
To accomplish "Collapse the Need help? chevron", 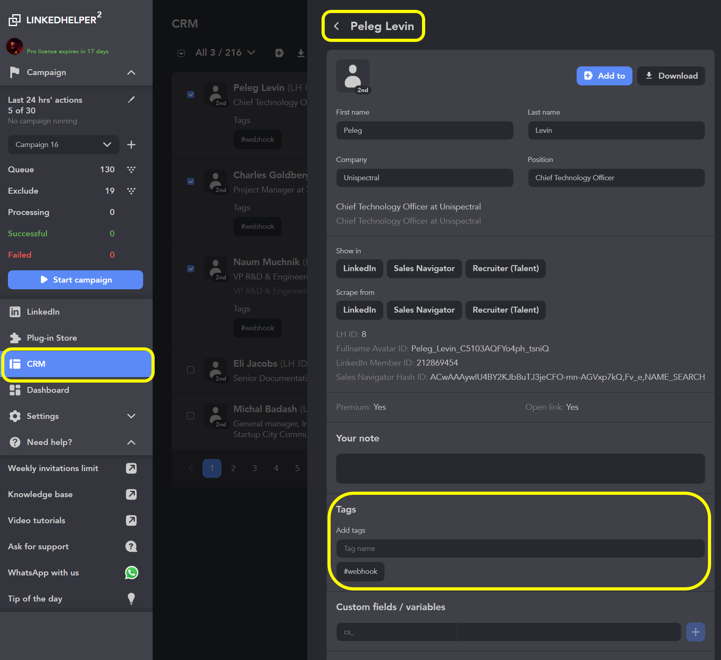I will click(131, 442).
